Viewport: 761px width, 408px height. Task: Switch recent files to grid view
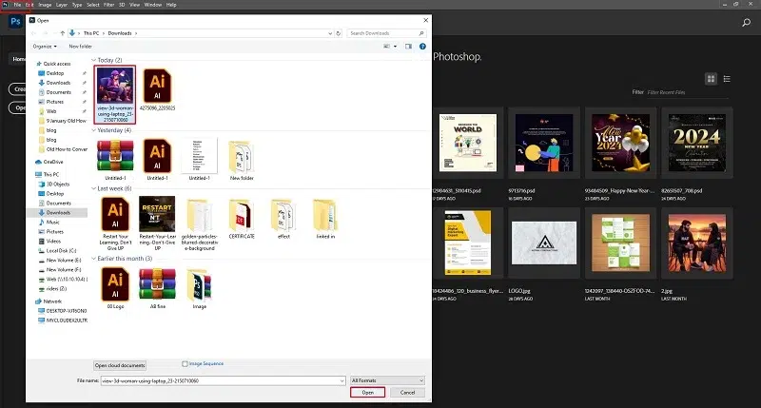coord(711,79)
